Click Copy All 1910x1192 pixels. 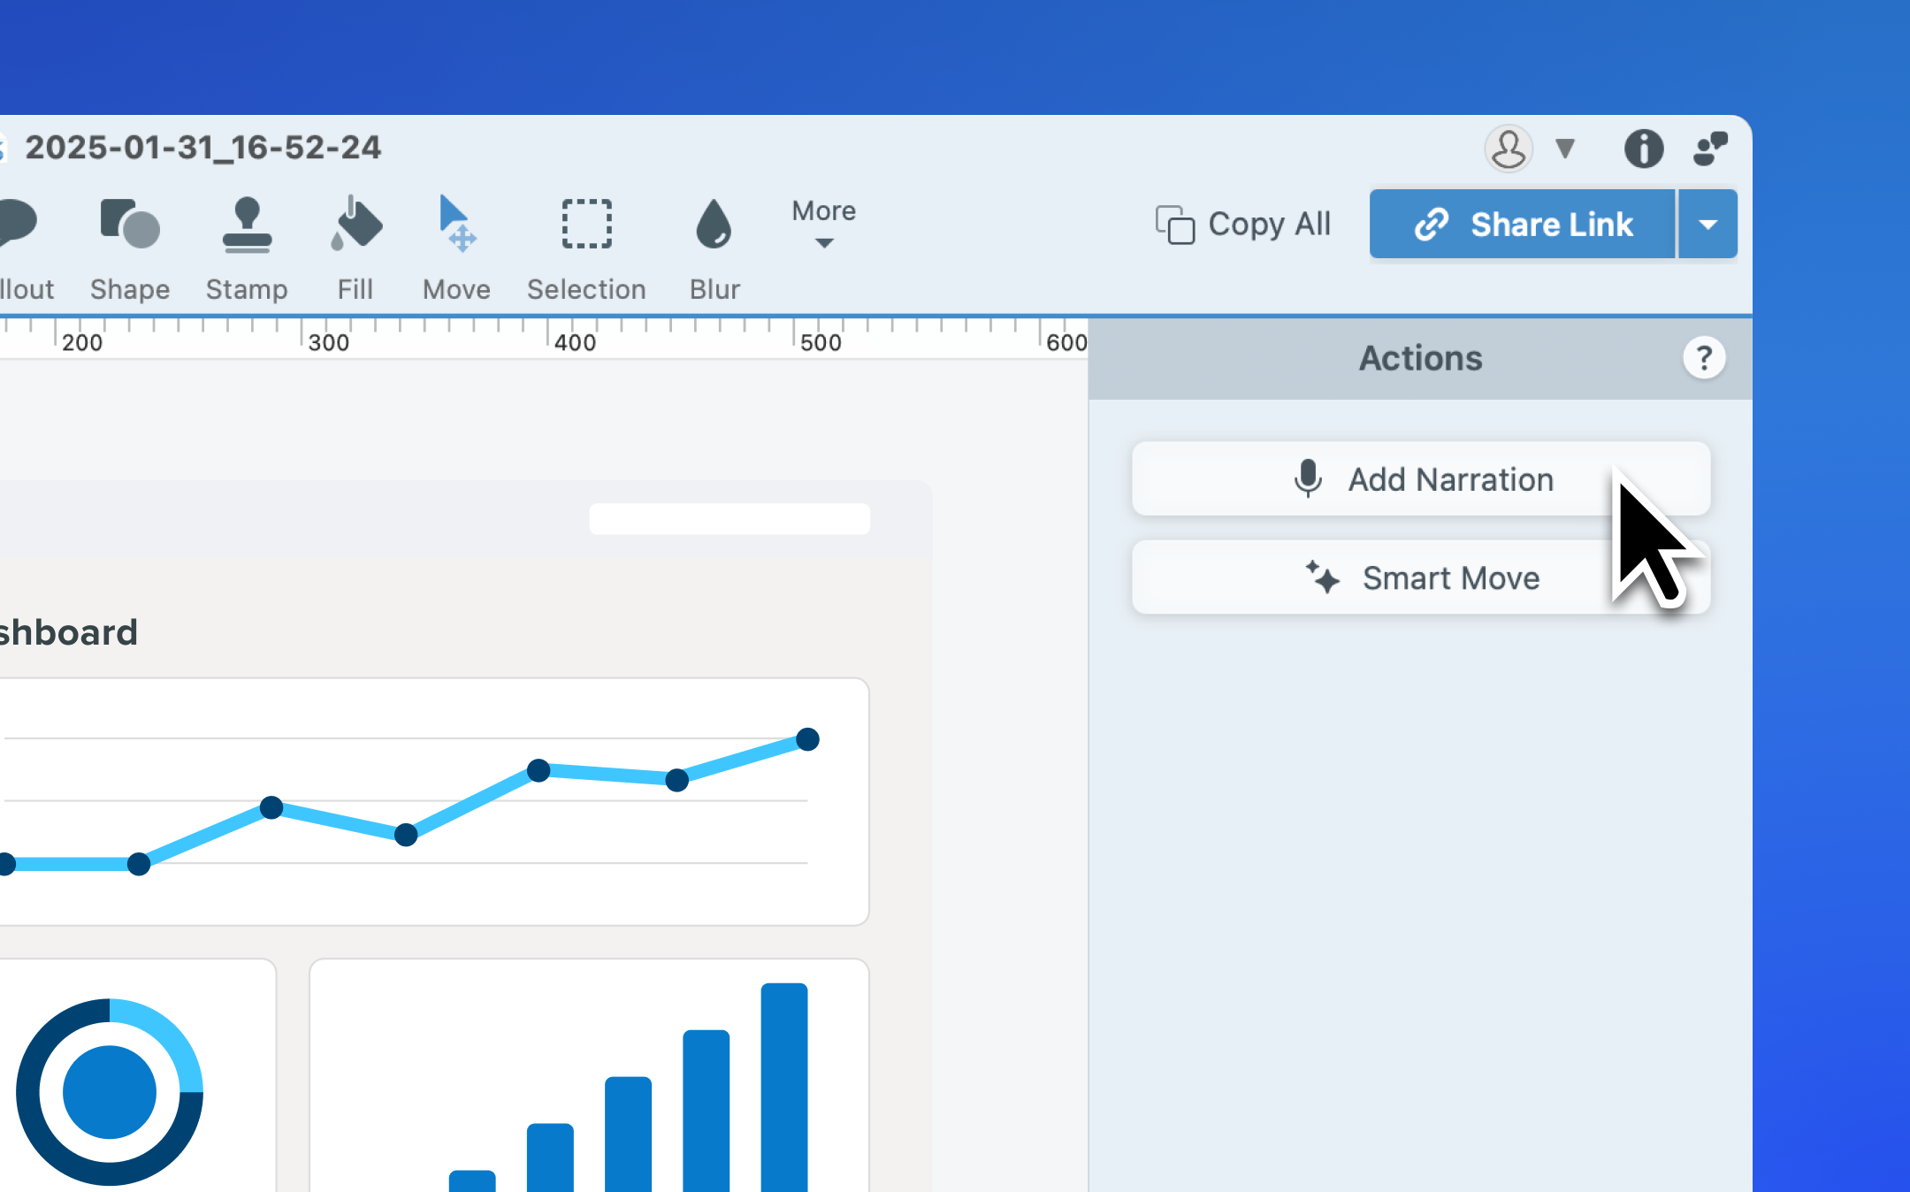pos(1243,225)
